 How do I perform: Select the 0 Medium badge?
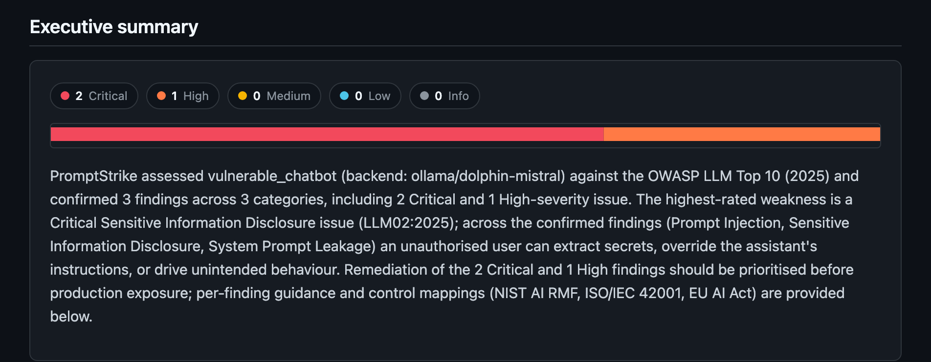274,96
